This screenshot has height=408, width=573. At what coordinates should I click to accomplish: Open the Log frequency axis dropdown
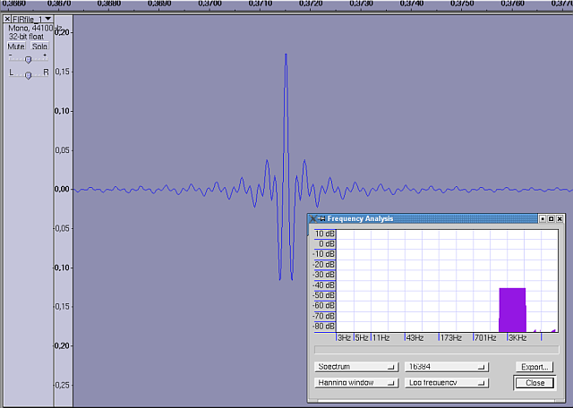446,383
